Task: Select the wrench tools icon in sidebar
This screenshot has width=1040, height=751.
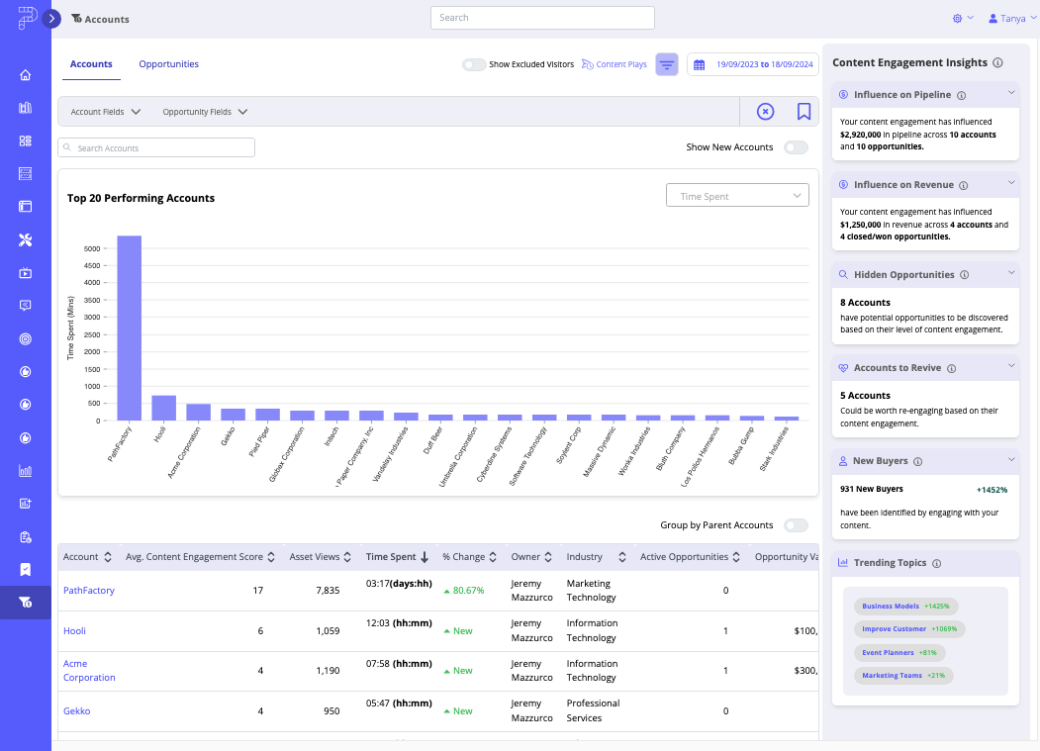Action: coord(25,239)
